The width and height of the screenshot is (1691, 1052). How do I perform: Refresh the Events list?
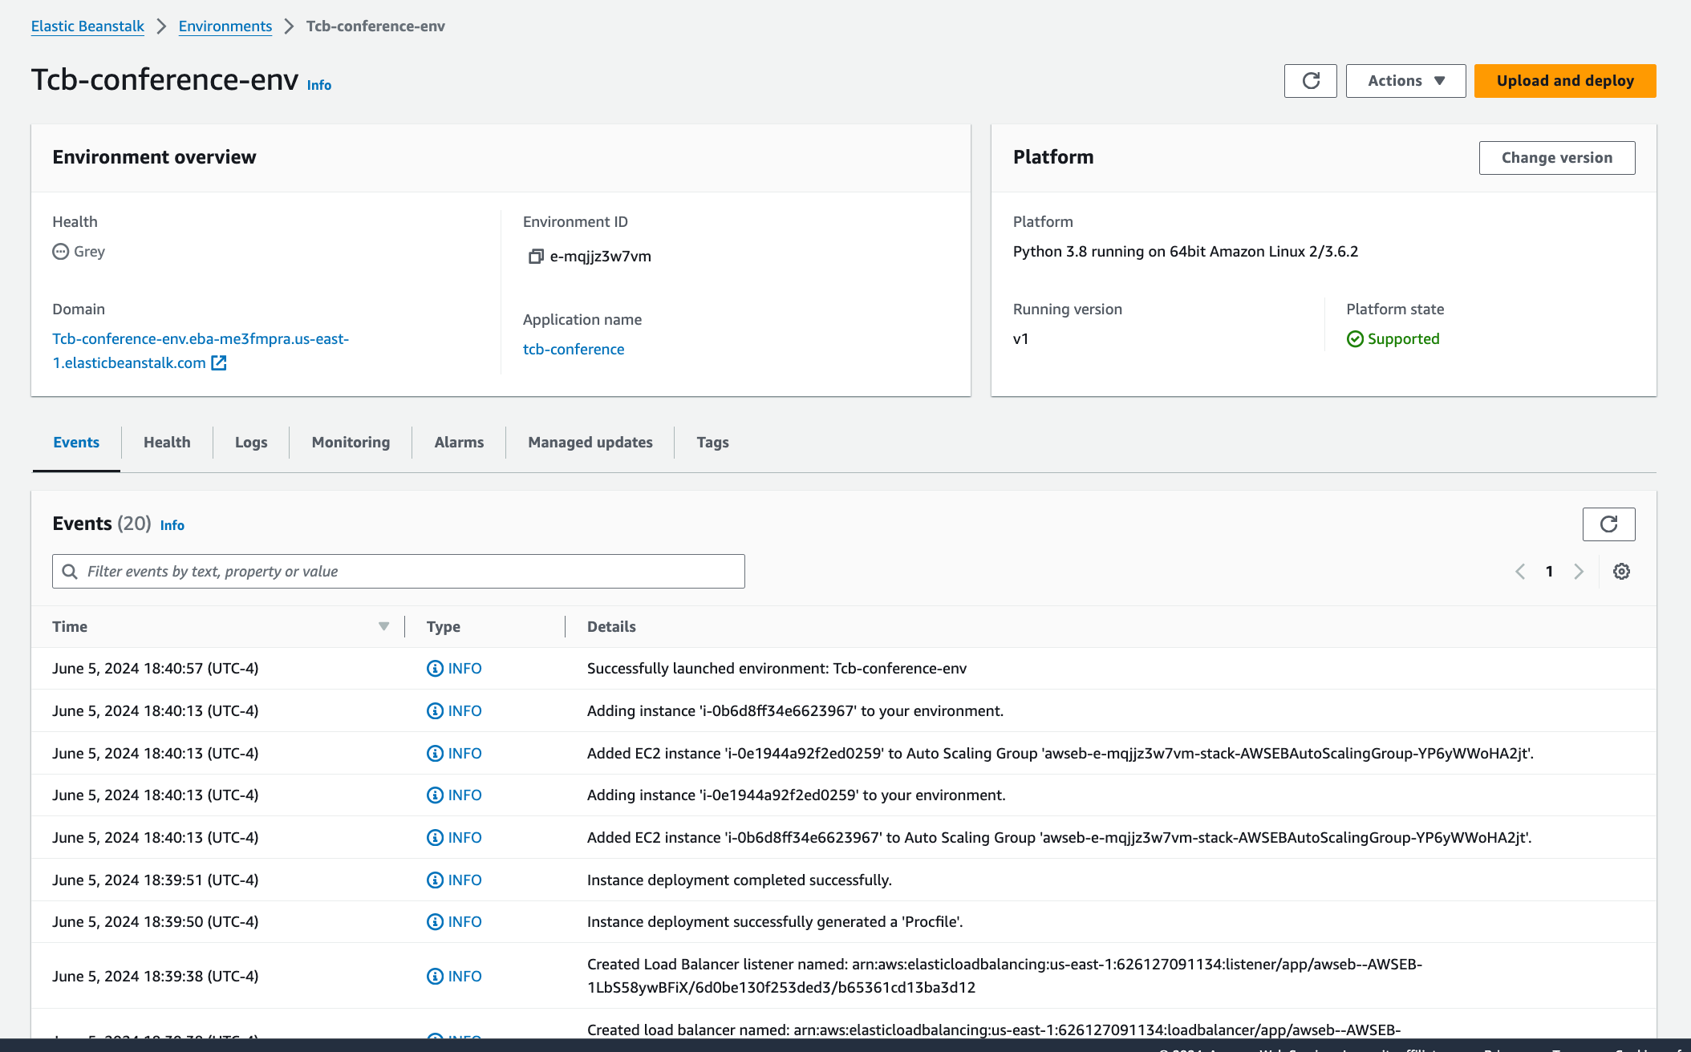[1608, 524]
